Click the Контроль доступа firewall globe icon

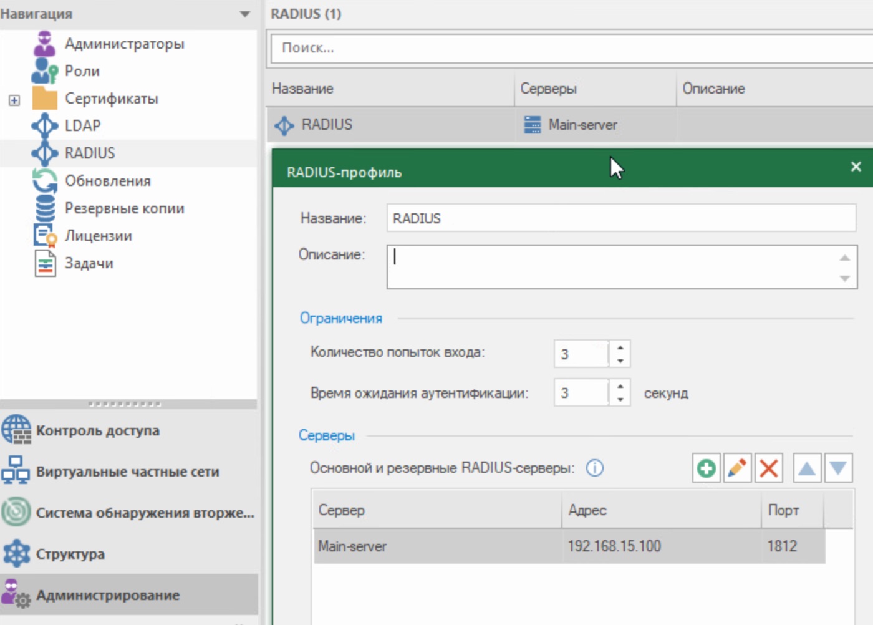pyautogui.click(x=16, y=430)
